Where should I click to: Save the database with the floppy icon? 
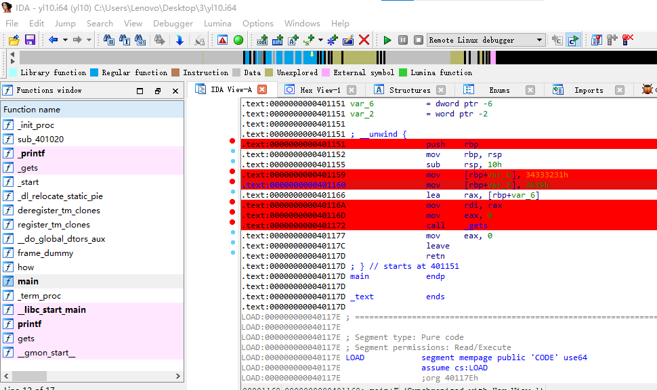pos(30,40)
